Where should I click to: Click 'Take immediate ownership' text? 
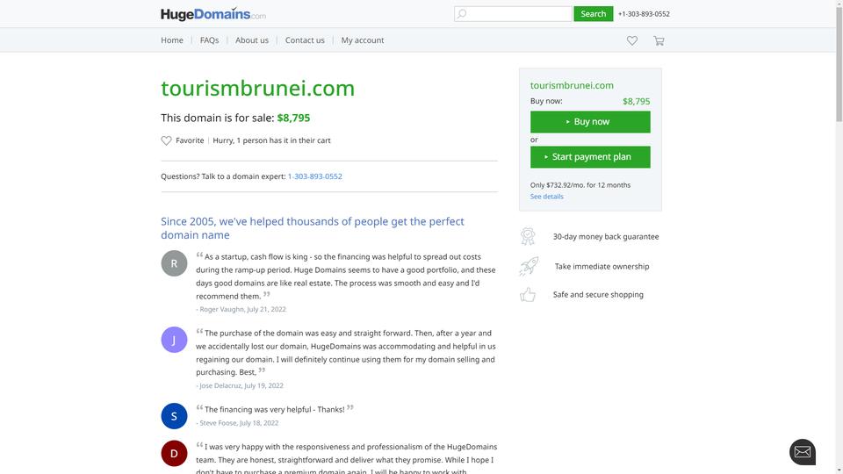602,267
